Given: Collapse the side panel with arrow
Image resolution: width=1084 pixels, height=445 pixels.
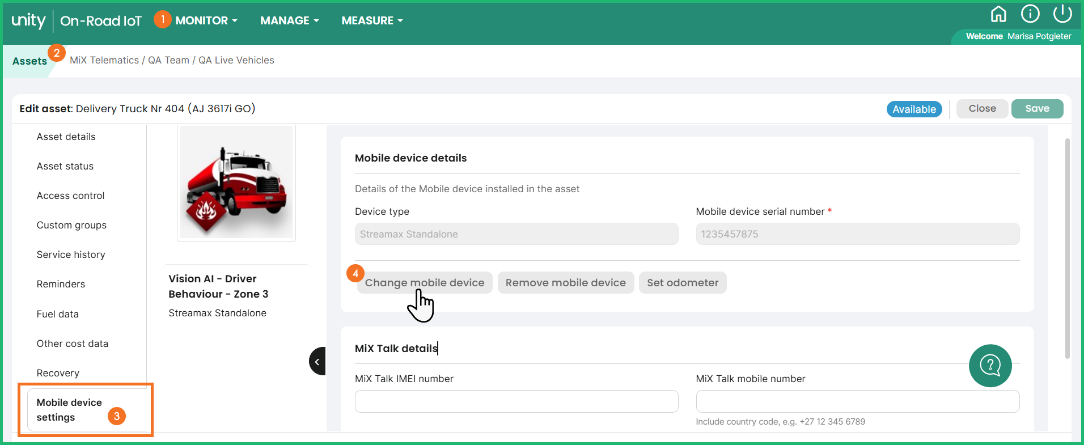Looking at the screenshot, I should tap(317, 361).
